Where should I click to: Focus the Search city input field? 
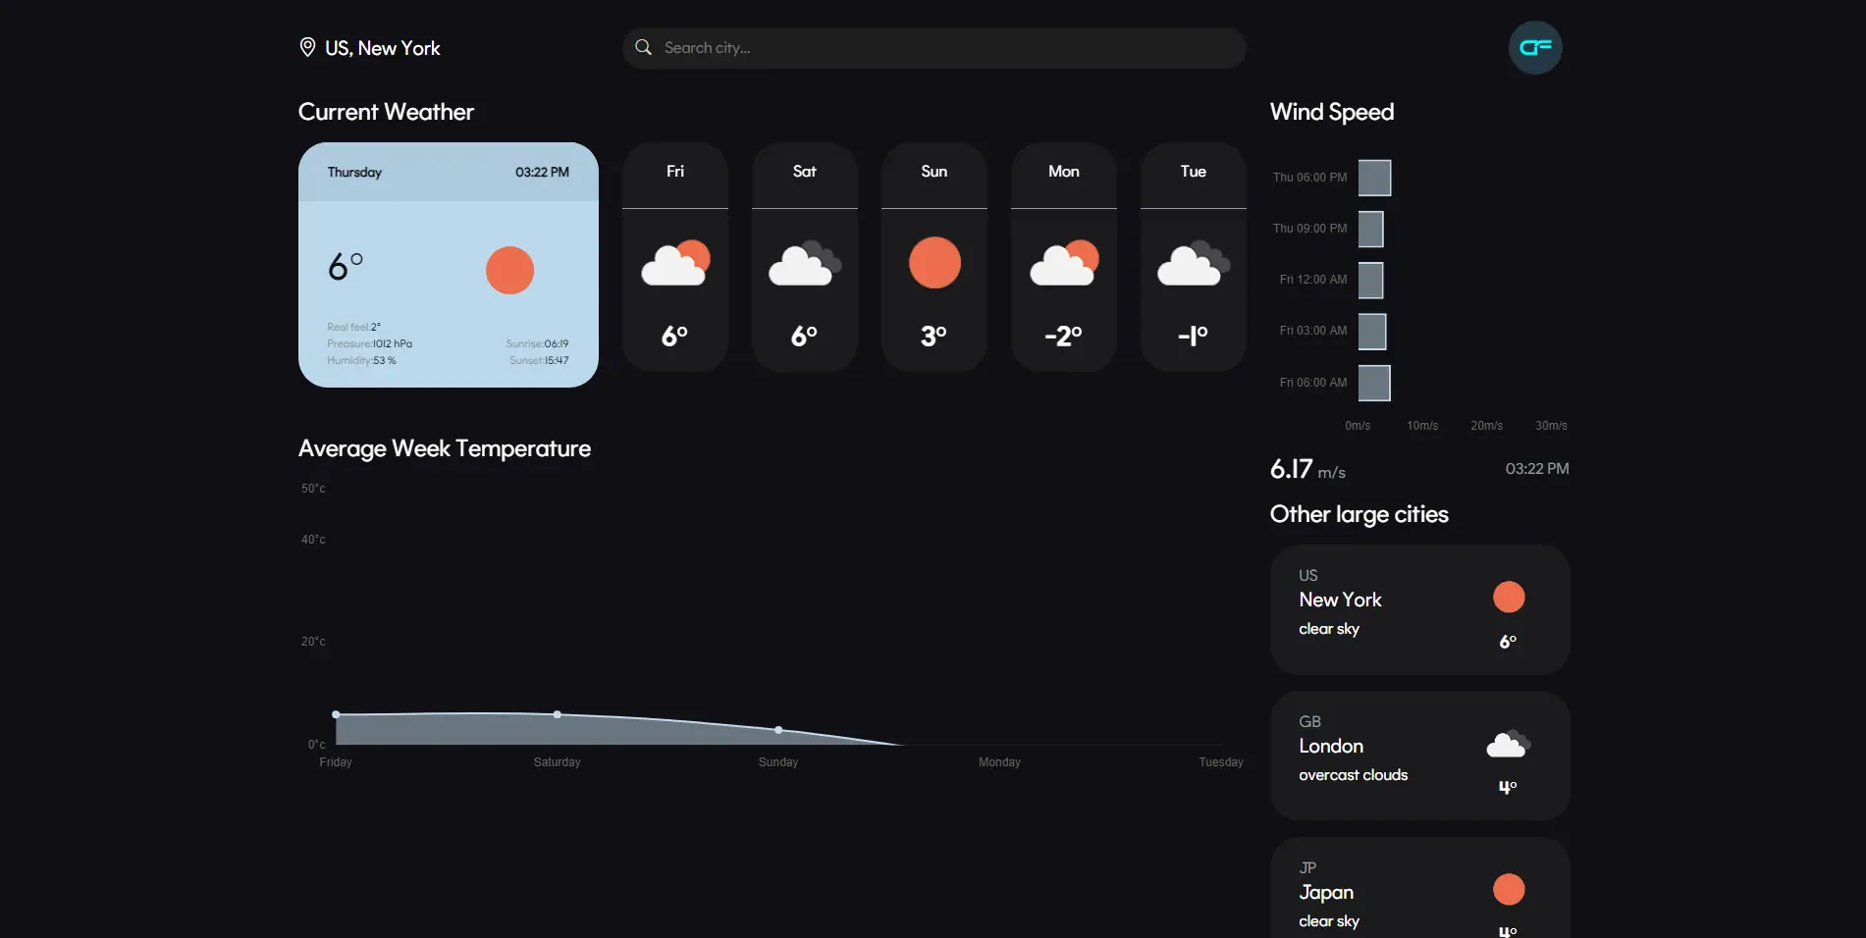pos(934,47)
